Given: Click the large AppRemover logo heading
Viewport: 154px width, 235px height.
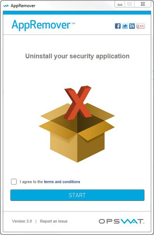Looking at the screenshot, I should tap(43, 25).
